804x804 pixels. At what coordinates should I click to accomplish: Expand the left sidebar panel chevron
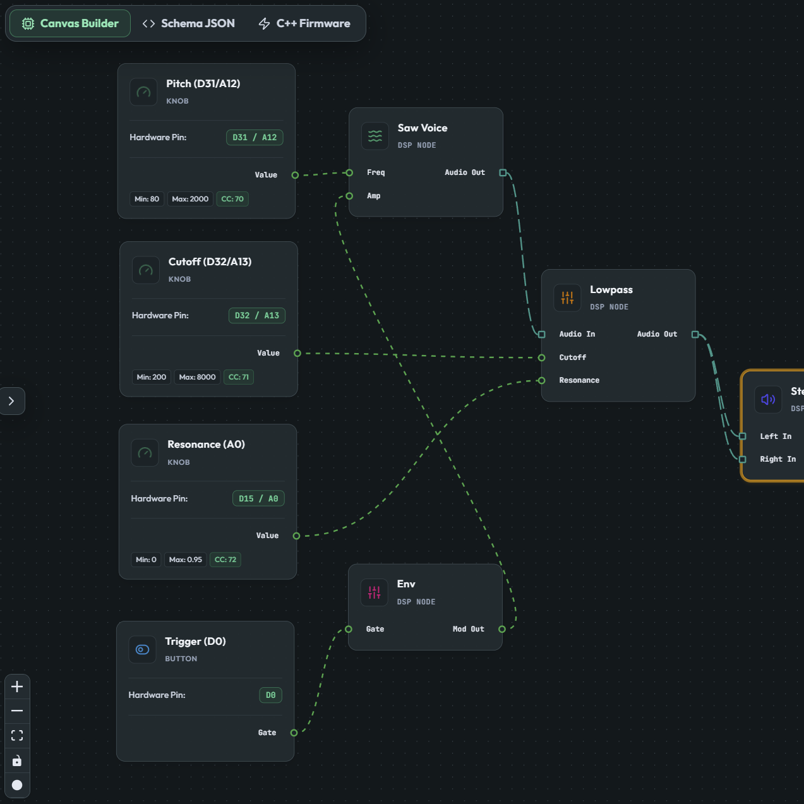click(11, 401)
